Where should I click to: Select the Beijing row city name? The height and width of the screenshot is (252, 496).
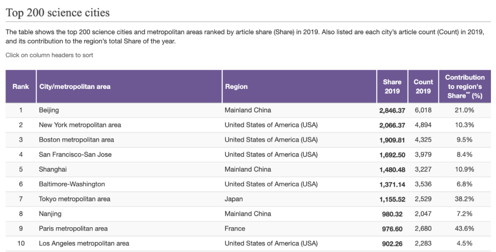pos(49,110)
